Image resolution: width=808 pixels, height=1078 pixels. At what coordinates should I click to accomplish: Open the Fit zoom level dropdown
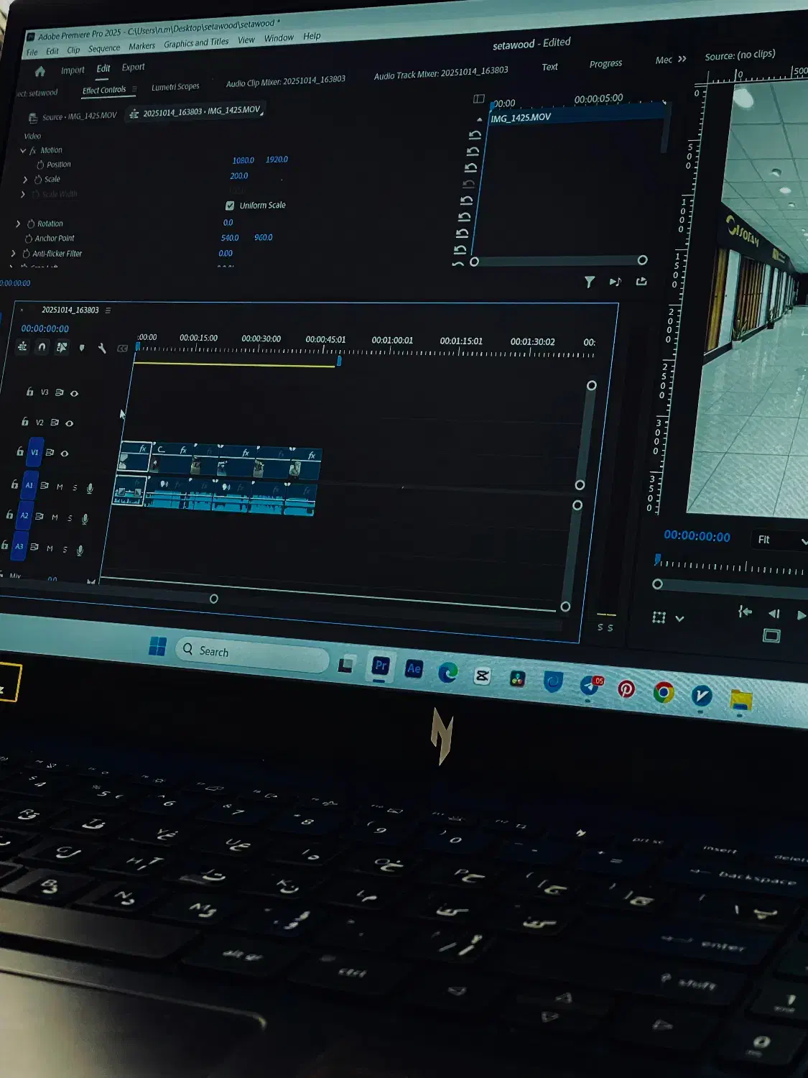click(x=778, y=540)
